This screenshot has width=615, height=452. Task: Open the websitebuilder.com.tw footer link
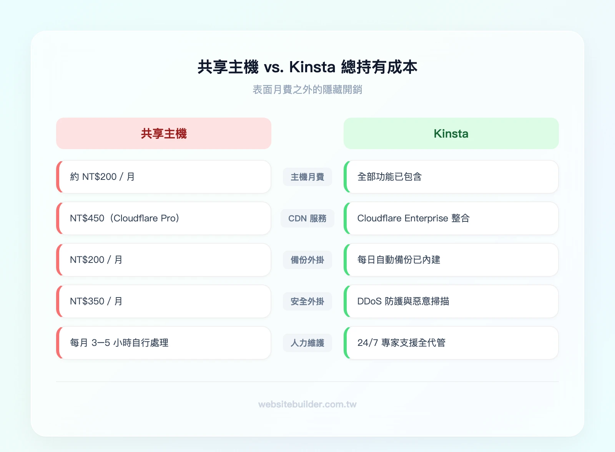(x=307, y=404)
